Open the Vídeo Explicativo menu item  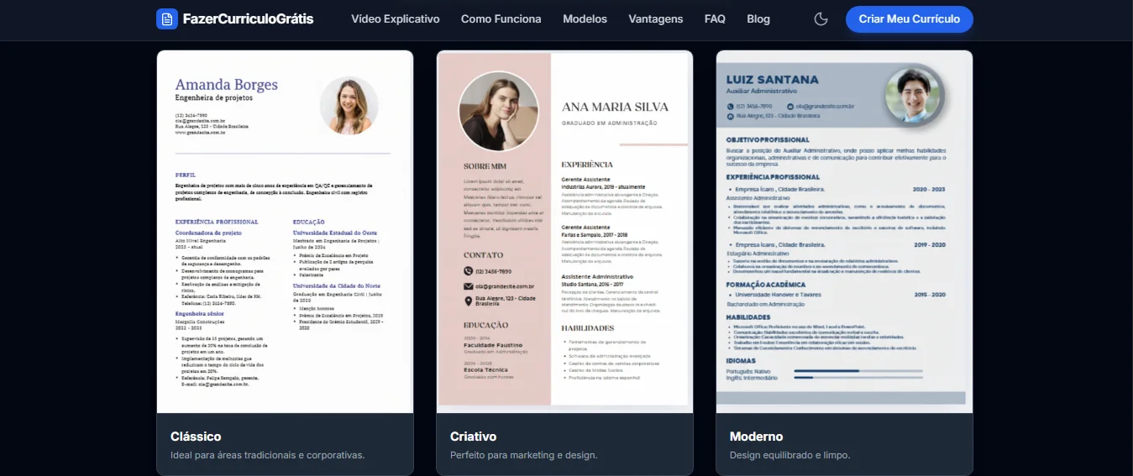click(395, 18)
